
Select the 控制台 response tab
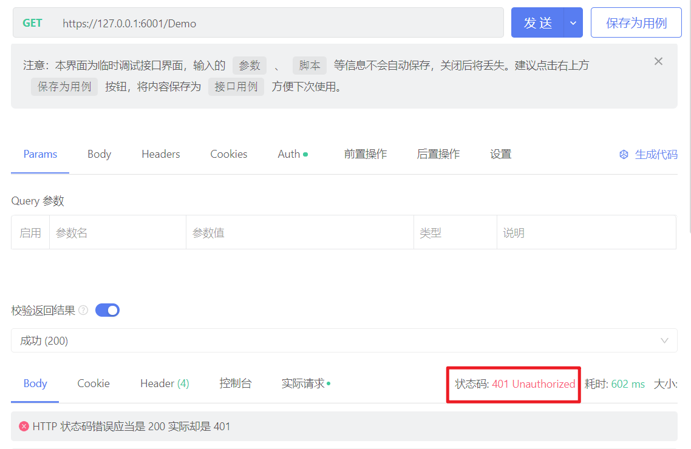tap(236, 383)
